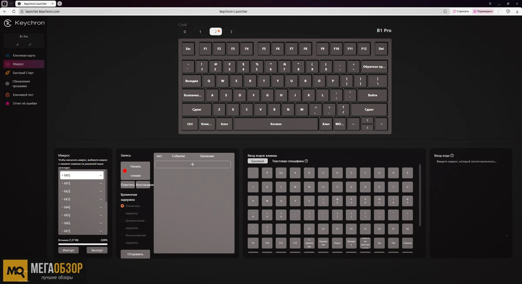Click the Ключевой тест icon
The height and width of the screenshot is (284, 522).
tap(7, 95)
